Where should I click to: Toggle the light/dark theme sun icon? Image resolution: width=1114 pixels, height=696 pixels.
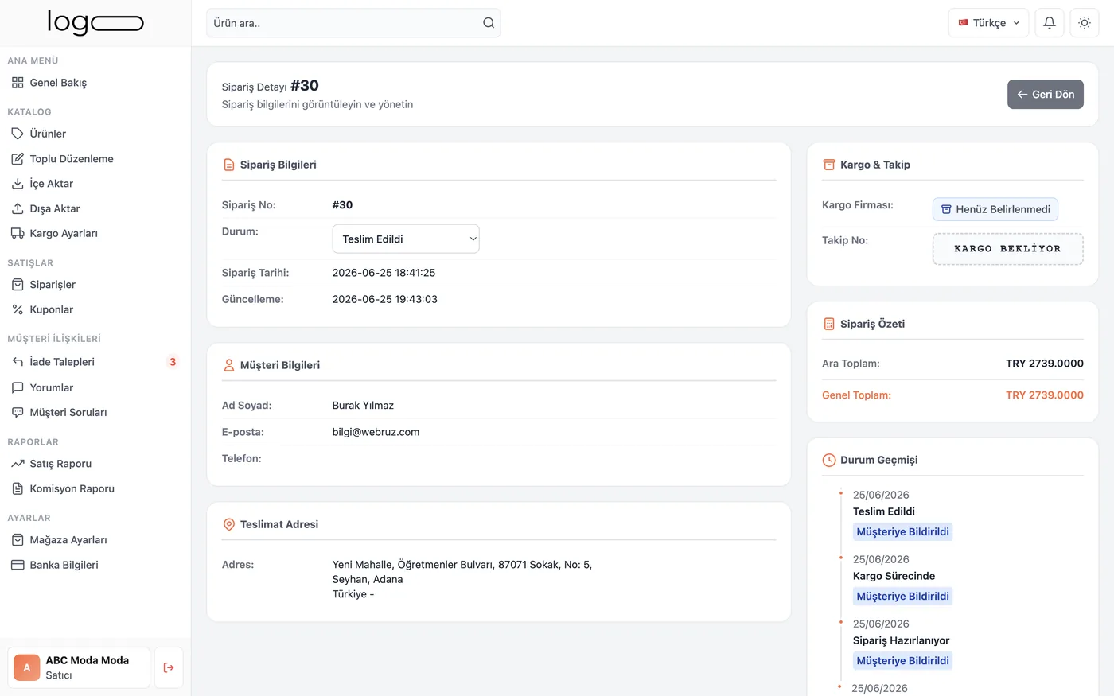pos(1085,23)
